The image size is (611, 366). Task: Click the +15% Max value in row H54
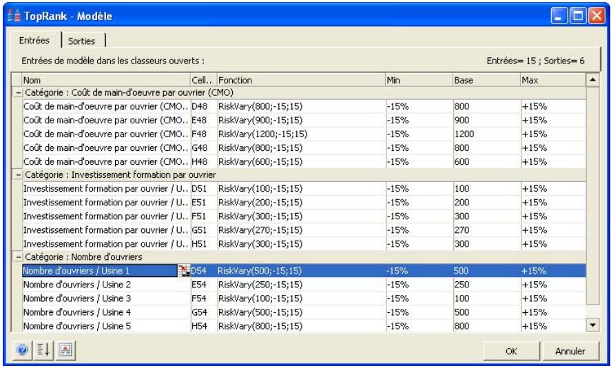(535, 326)
